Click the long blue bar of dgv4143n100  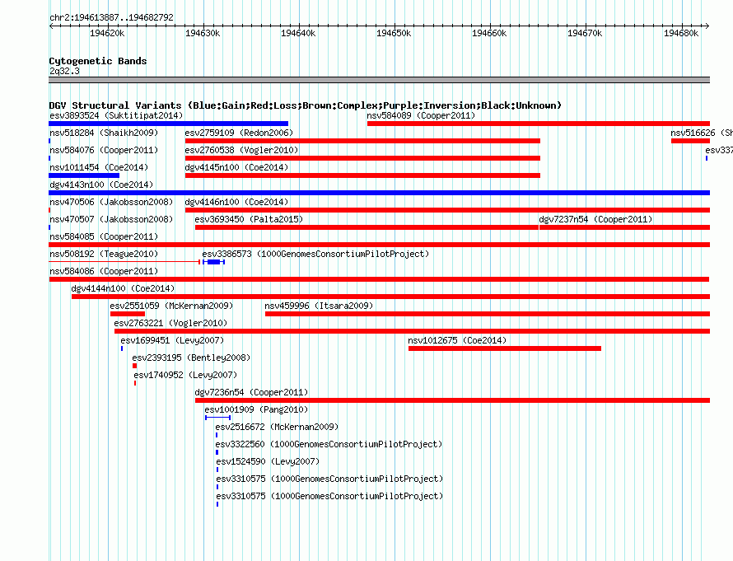pos(379,193)
